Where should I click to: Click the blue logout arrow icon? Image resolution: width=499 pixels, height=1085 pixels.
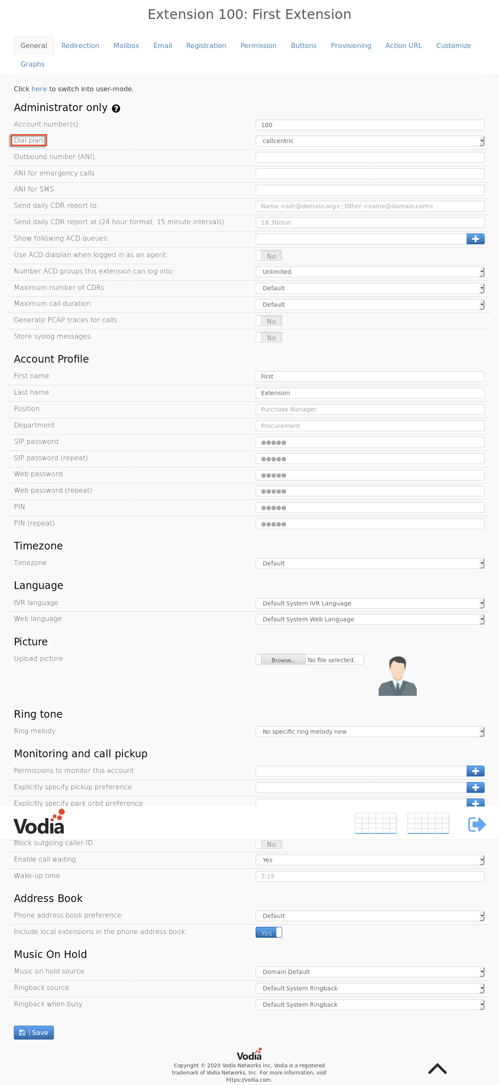point(477,824)
